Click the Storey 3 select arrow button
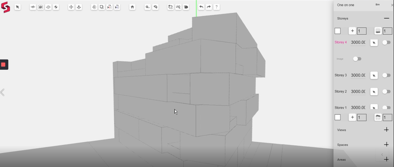This screenshot has width=394, height=167. pyautogui.click(x=374, y=76)
